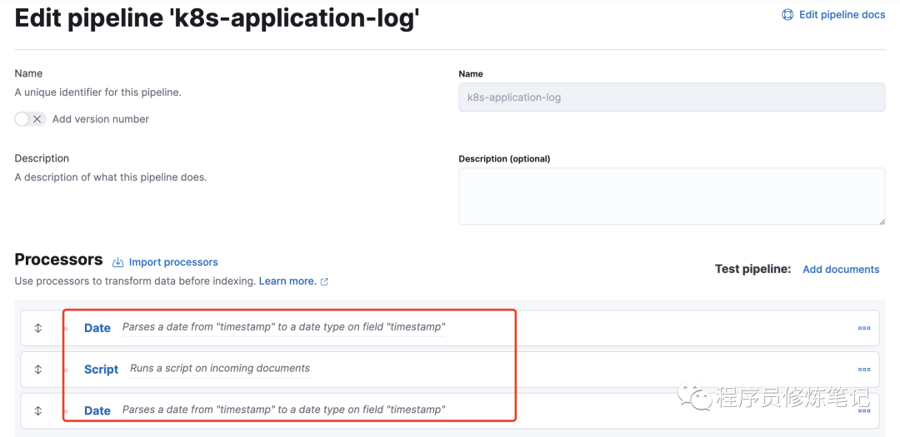Screen dimensions: 900x437
Task: Click the external link icon beside Learn more
Action: tap(324, 282)
